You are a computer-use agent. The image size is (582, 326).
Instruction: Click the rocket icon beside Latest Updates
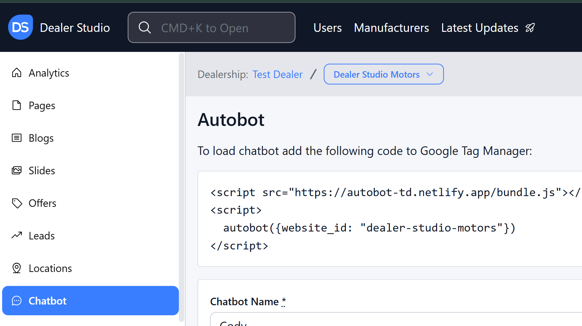530,28
